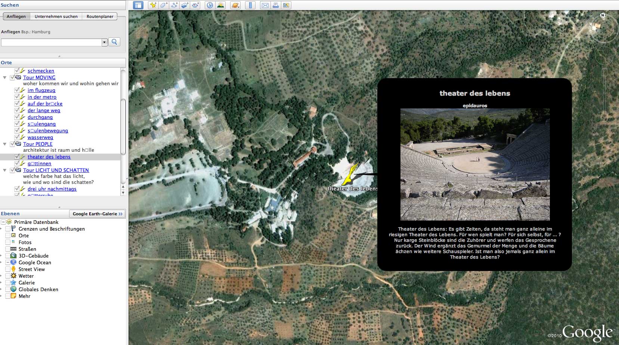Image resolution: width=619 pixels, height=345 pixels.
Task: Click the Wetter sun layer icon
Action: click(13, 276)
